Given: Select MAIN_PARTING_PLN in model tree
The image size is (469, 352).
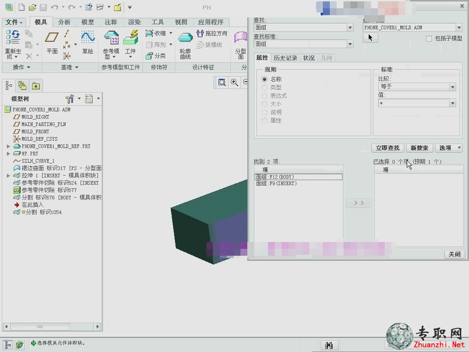Looking at the screenshot, I should 44,124.
